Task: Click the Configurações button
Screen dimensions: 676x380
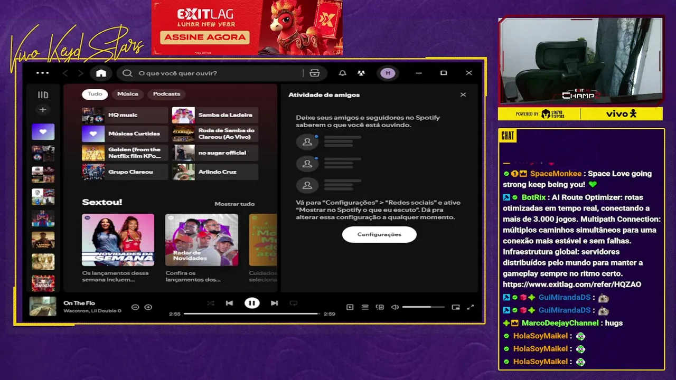Action: (379, 234)
